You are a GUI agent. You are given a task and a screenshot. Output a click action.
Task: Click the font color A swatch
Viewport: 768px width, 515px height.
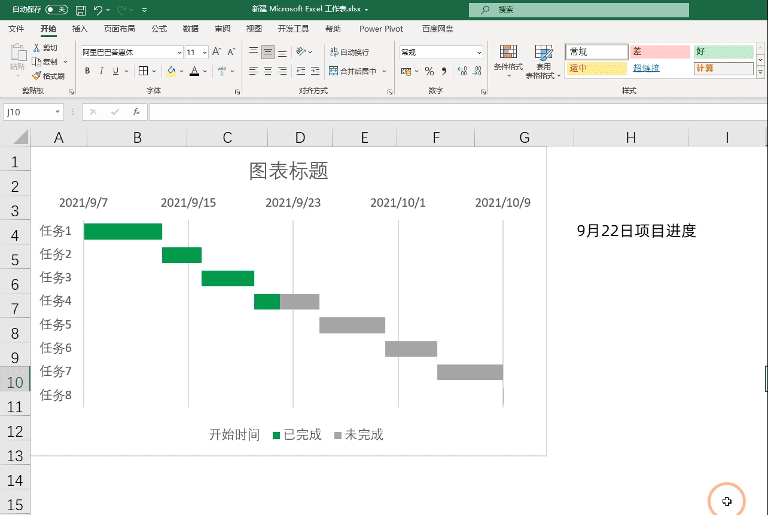(x=194, y=71)
